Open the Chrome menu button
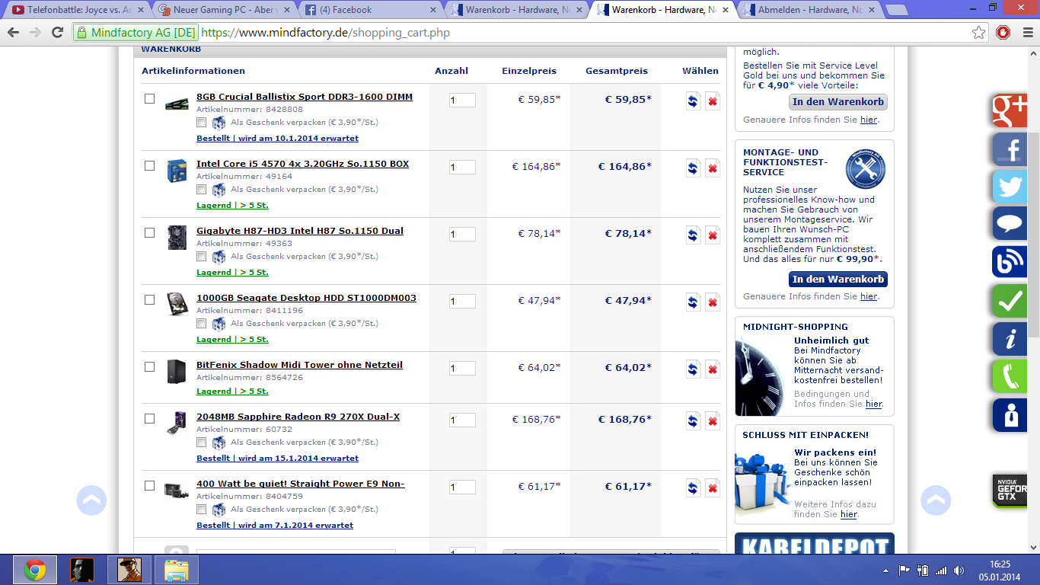This screenshot has width=1040, height=585. click(1026, 33)
